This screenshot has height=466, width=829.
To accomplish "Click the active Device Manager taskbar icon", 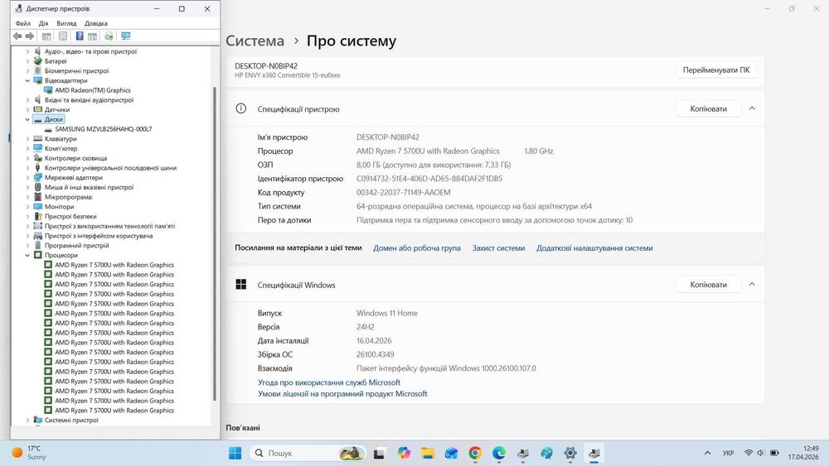I will click(x=594, y=453).
